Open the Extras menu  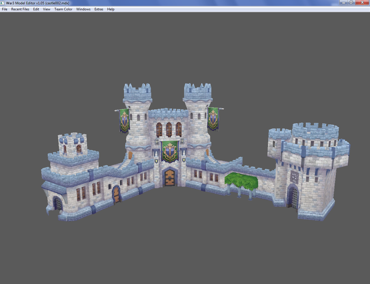[99, 9]
